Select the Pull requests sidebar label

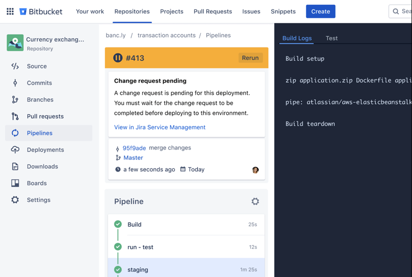pyautogui.click(x=45, y=117)
